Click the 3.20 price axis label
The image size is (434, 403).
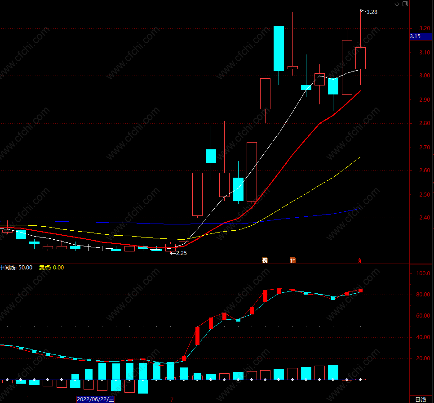pyautogui.click(x=425, y=28)
